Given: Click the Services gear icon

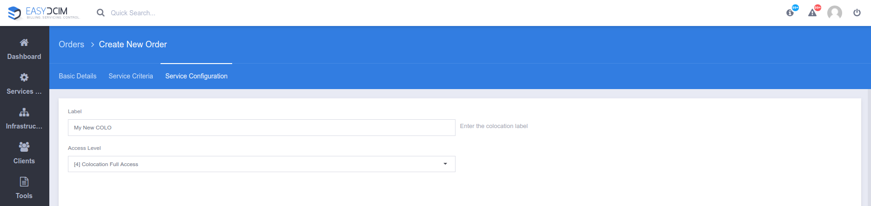Looking at the screenshot, I should point(24,77).
